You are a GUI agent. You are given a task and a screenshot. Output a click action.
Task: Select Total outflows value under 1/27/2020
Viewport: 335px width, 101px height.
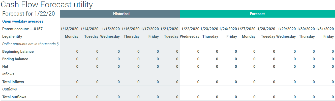click(254, 97)
